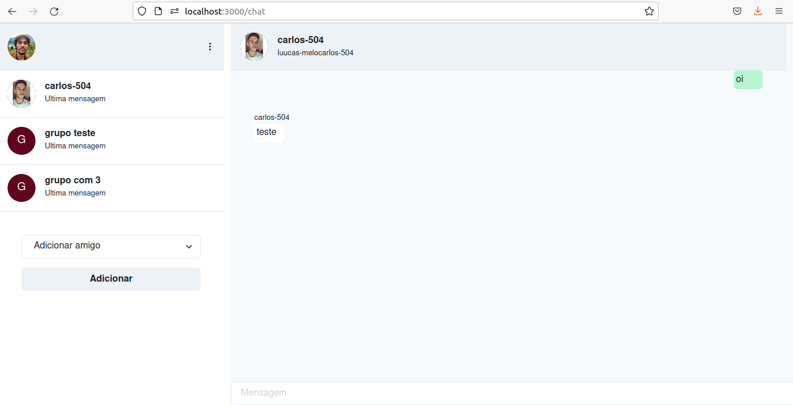This screenshot has width=793, height=405.
Task: Toggle save to Pocket in the toolbar
Action: click(x=737, y=11)
